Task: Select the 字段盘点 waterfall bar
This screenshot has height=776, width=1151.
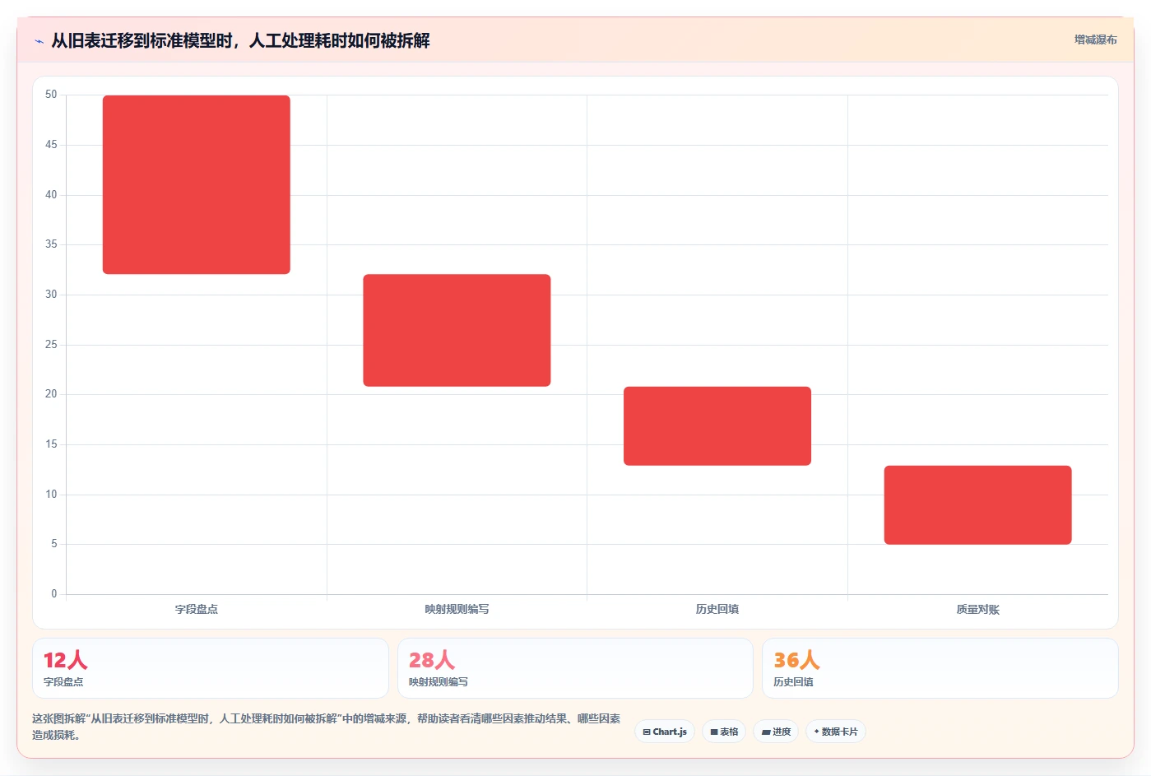Action: point(197,184)
